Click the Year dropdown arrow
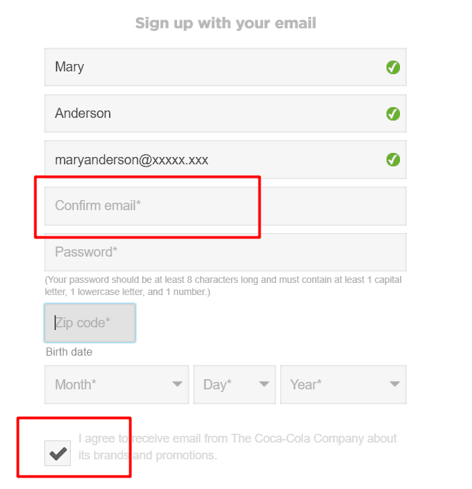Image resolution: width=472 pixels, height=489 pixels. (395, 385)
